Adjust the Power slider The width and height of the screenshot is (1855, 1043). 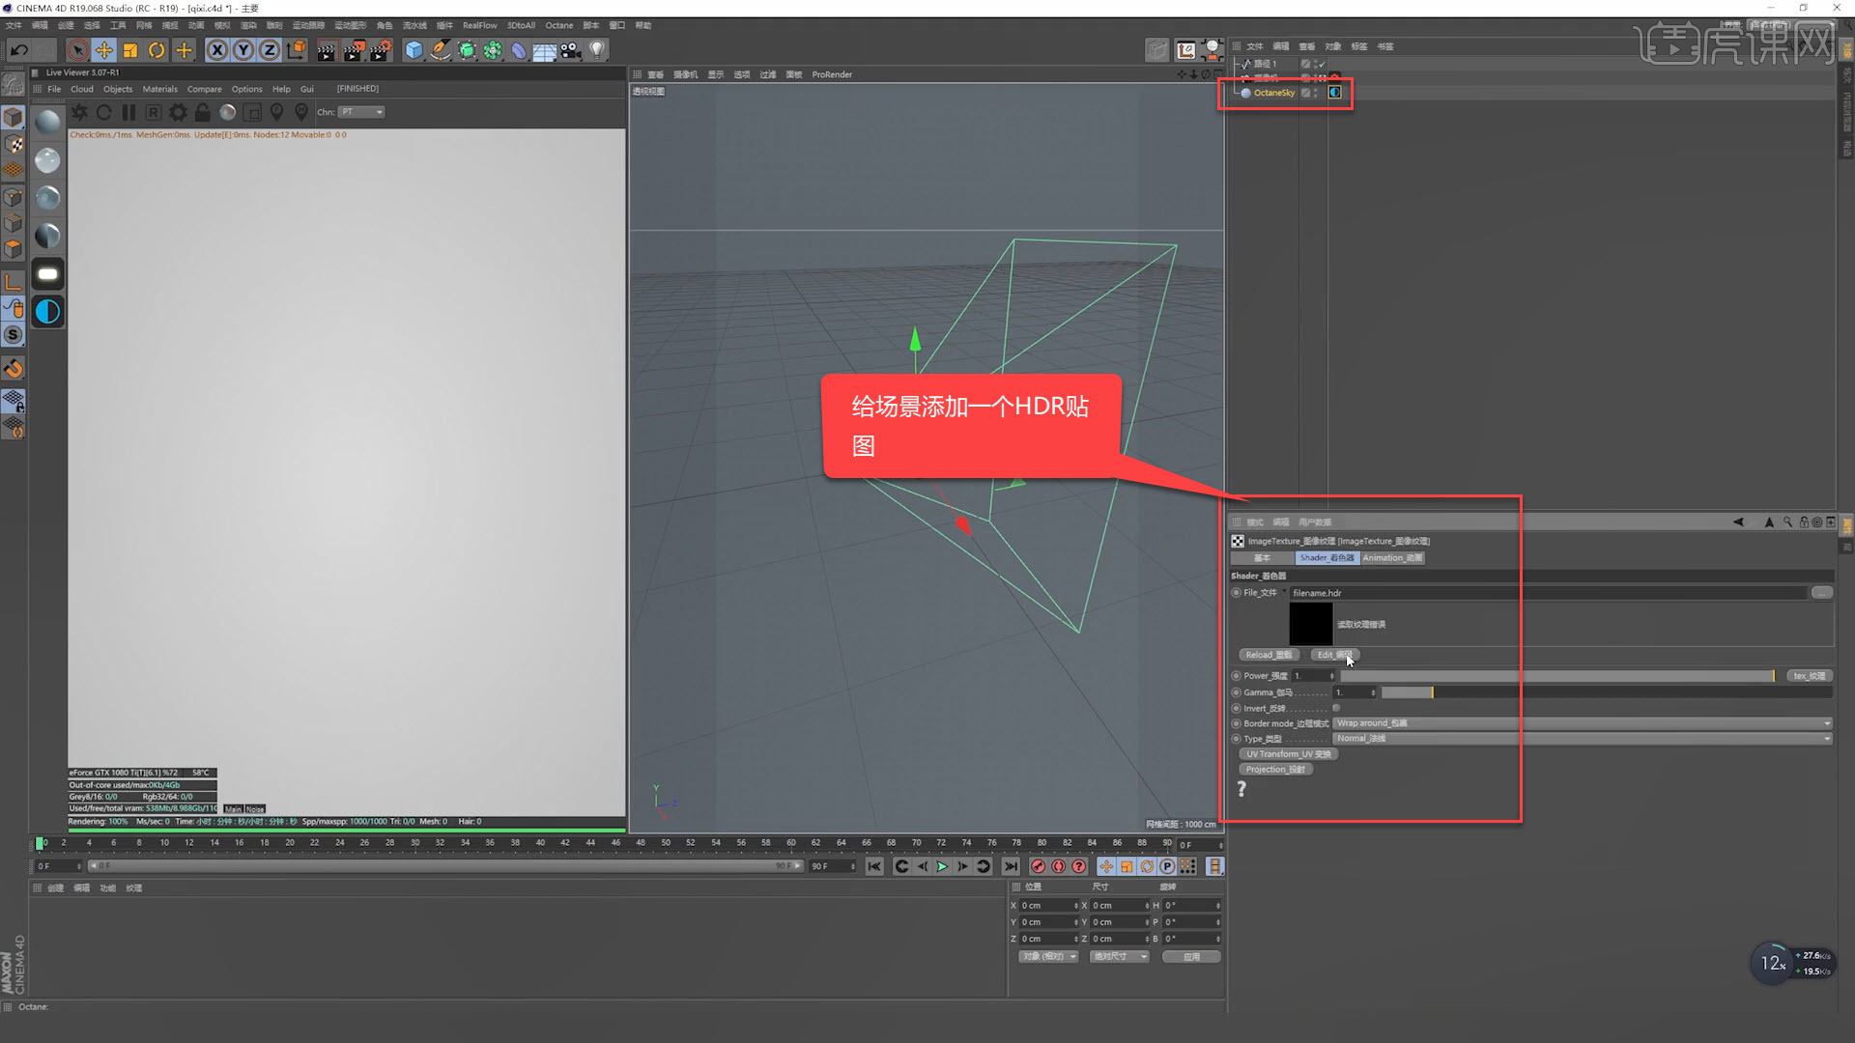point(1557,676)
